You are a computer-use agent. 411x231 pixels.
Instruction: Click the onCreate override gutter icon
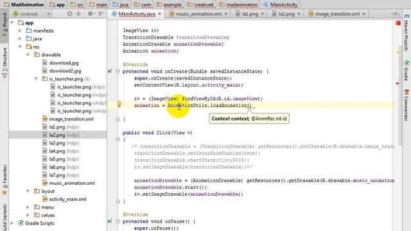(x=110, y=71)
